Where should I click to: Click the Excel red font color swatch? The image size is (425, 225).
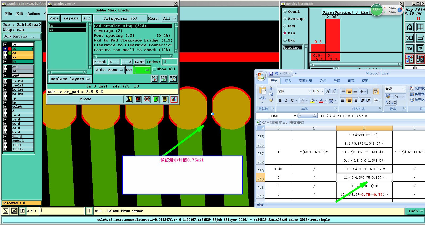coord(321,101)
